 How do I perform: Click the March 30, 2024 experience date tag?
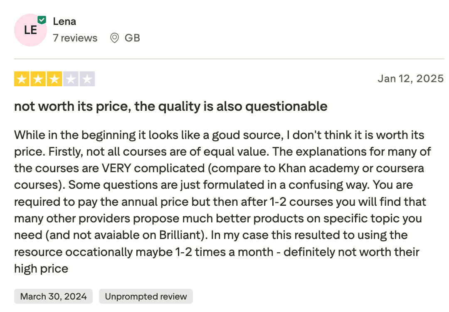53,296
